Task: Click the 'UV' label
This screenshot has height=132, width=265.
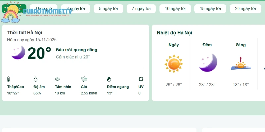Action: (141, 87)
